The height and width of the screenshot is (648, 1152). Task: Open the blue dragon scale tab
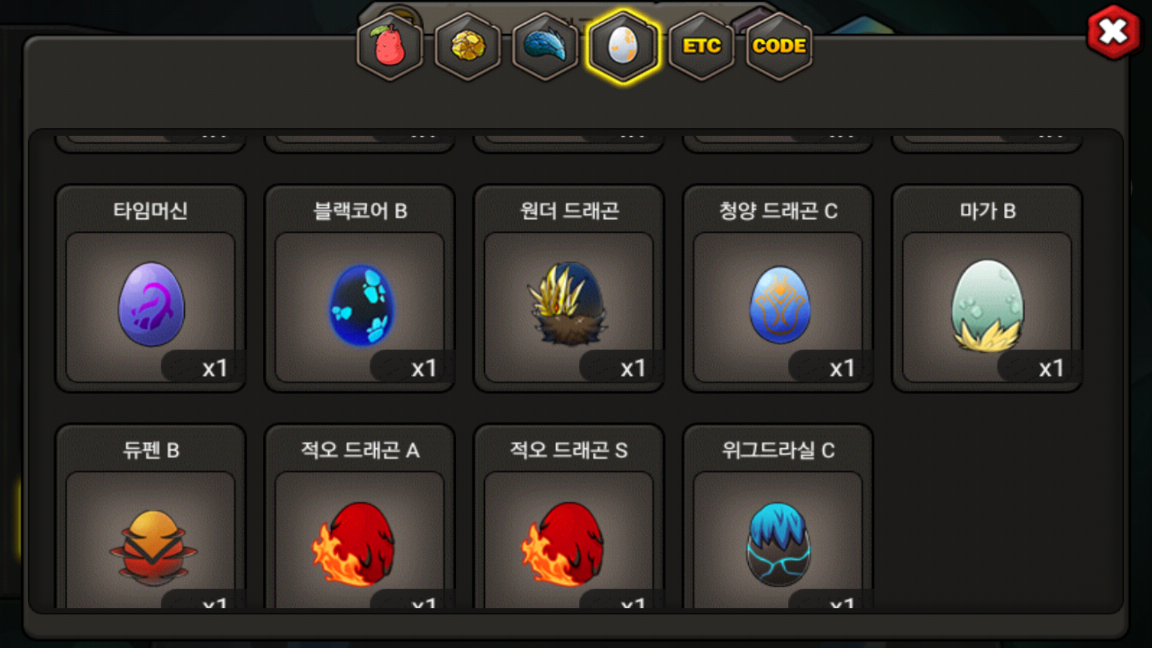[545, 46]
